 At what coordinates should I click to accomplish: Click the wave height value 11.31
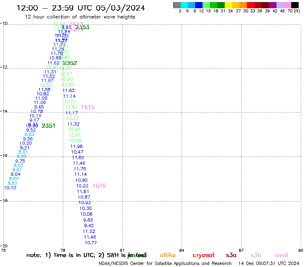click(x=50, y=72)
